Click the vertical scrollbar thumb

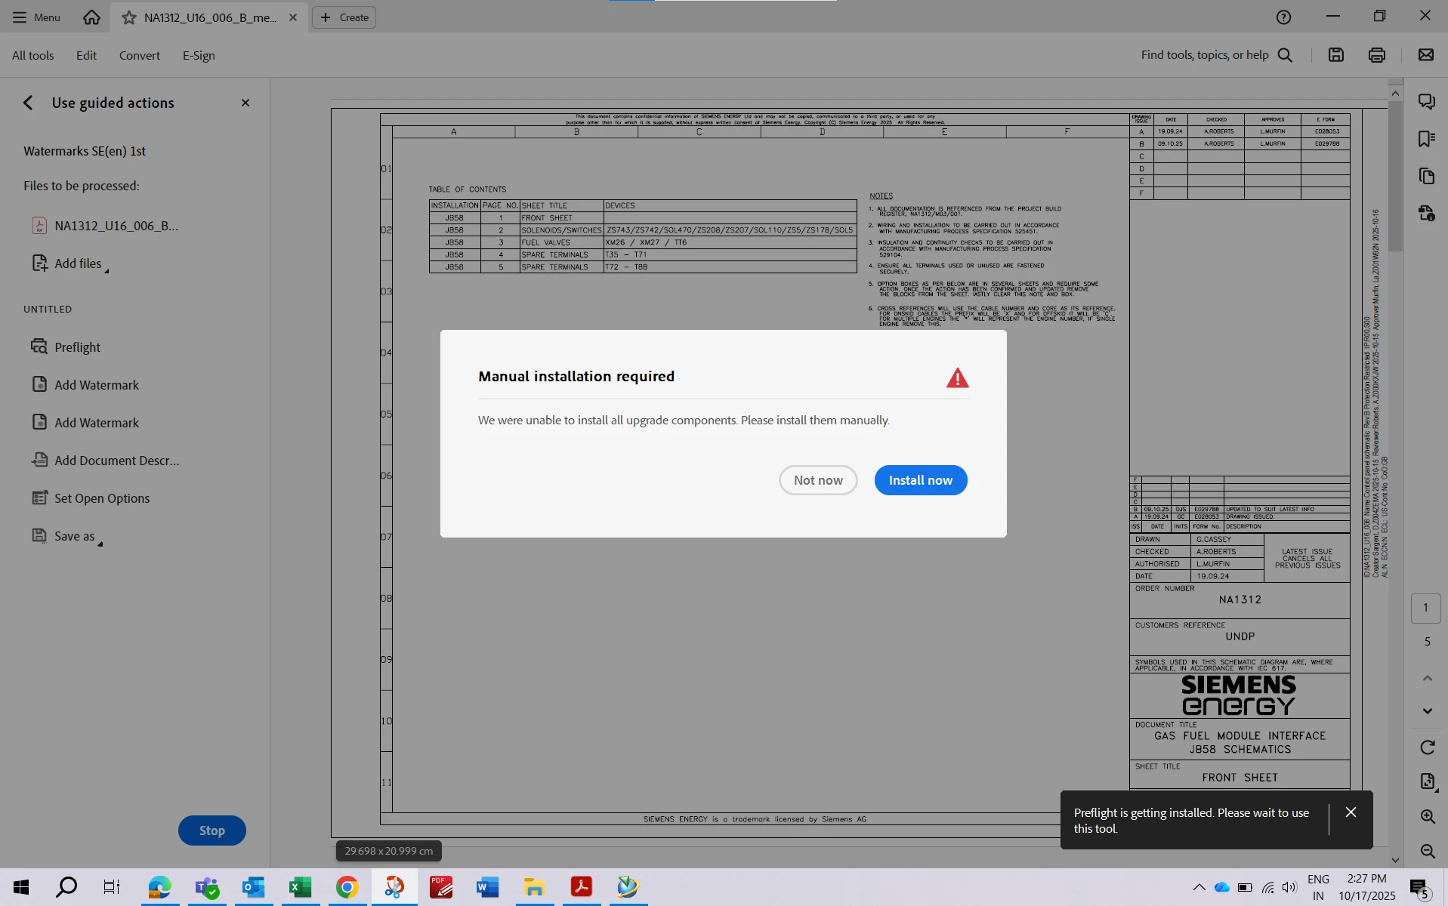pyautogui.click(x=1394, y=175)
